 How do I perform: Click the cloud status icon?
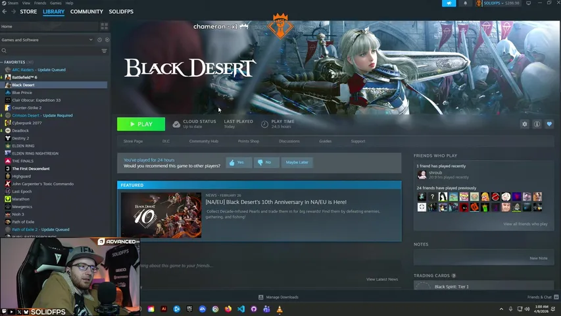click(x=176, y=124)
